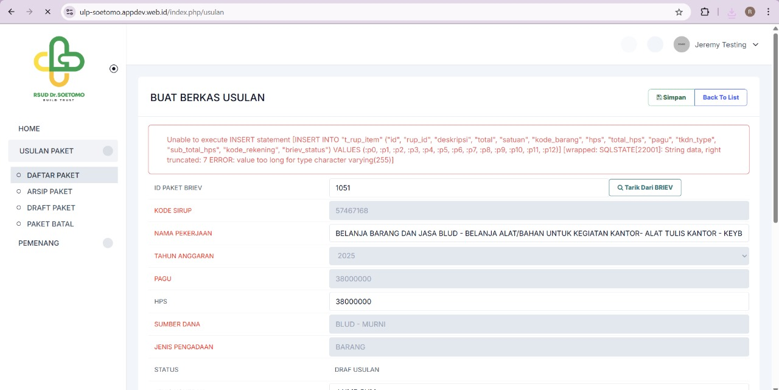
Task: Open Chrome three-dot menu
Action: pyautogui.click(x=767, y=12)
